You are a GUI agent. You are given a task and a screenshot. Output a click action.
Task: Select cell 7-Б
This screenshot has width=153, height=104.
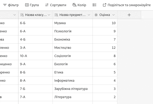tap(36, 89)
